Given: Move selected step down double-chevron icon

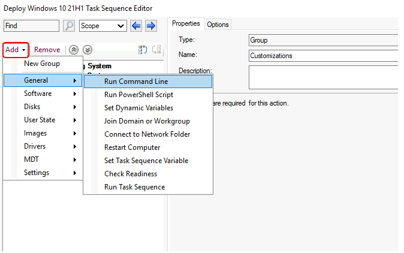Looking at the screenshot, I should [x=88, y=50].
